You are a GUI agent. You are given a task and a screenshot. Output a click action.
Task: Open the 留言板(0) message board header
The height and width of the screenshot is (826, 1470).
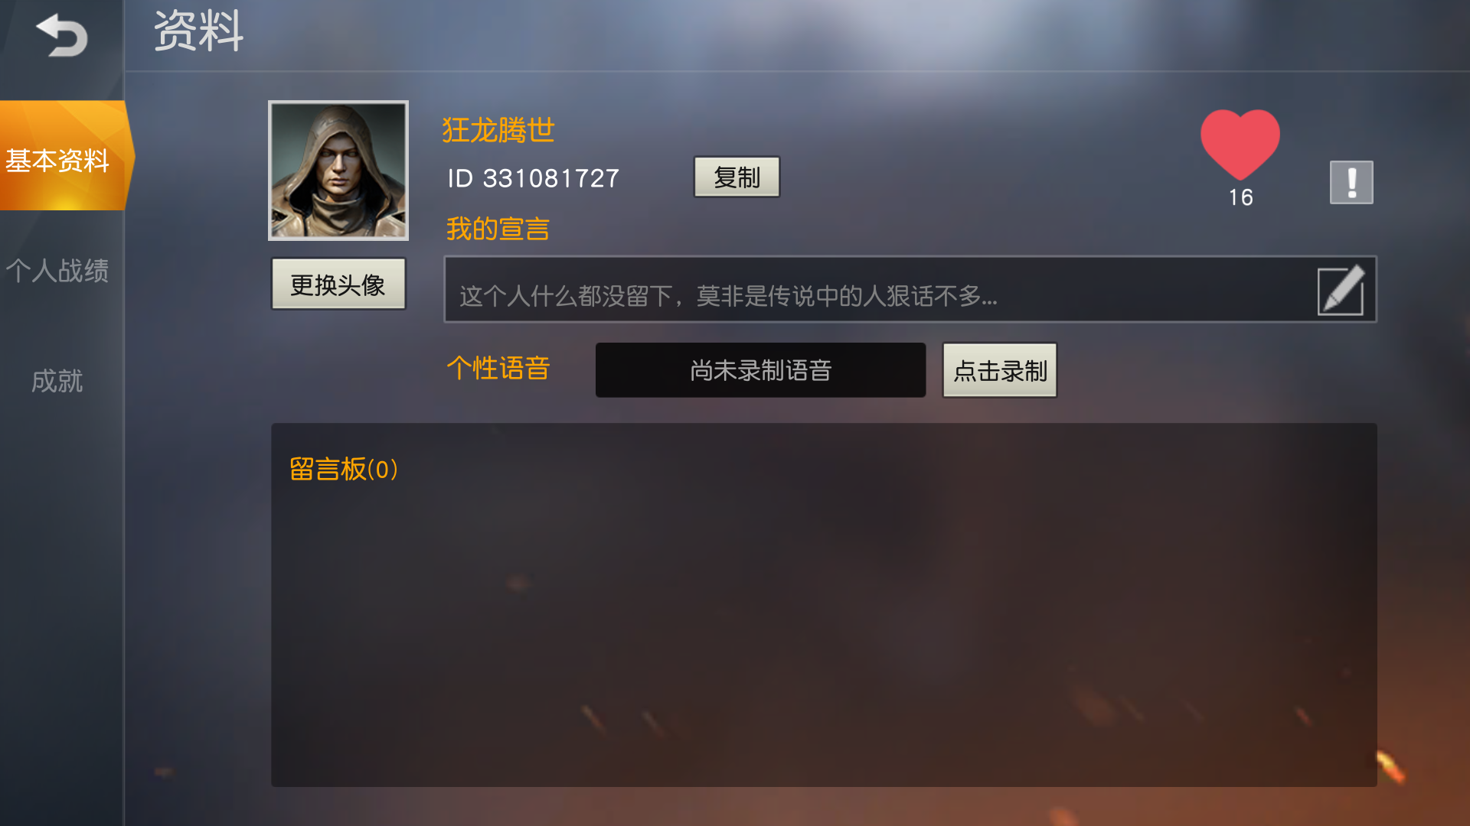pos(344,469)
